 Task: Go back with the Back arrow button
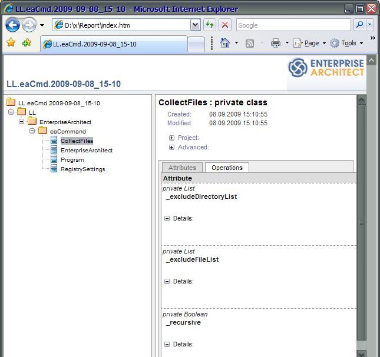point(12,25)
